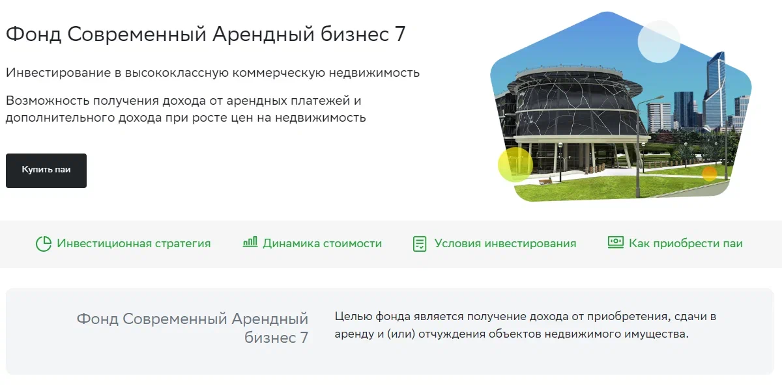
Task: Open the Как приобрести паи link
Action: (x=685, y=243)
